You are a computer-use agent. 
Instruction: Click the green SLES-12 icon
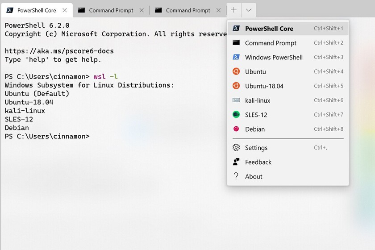click(236, 114)
